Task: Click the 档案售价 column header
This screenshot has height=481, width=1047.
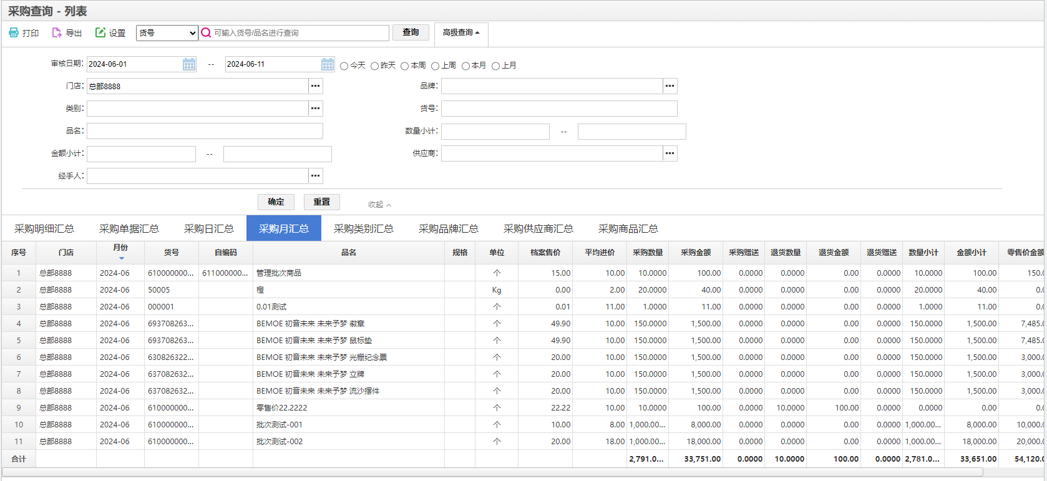Action: coord(545,253)
